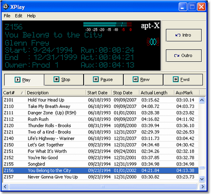
Task: Sort list by Start Date column header
Action: click(99, 93)
